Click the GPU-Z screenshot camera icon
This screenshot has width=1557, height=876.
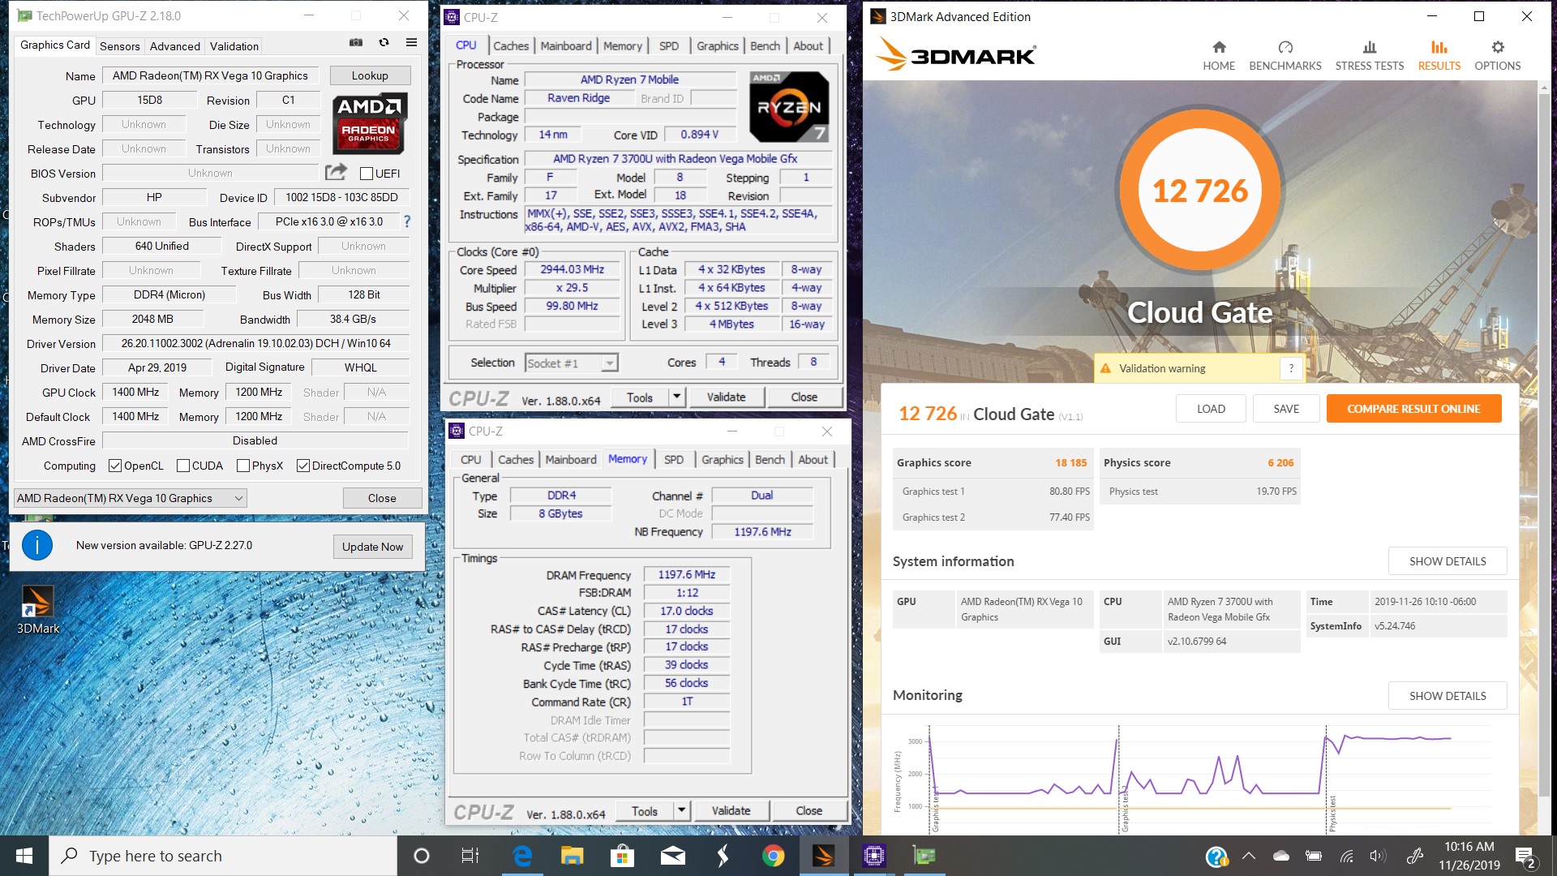[x=356, y=42]
